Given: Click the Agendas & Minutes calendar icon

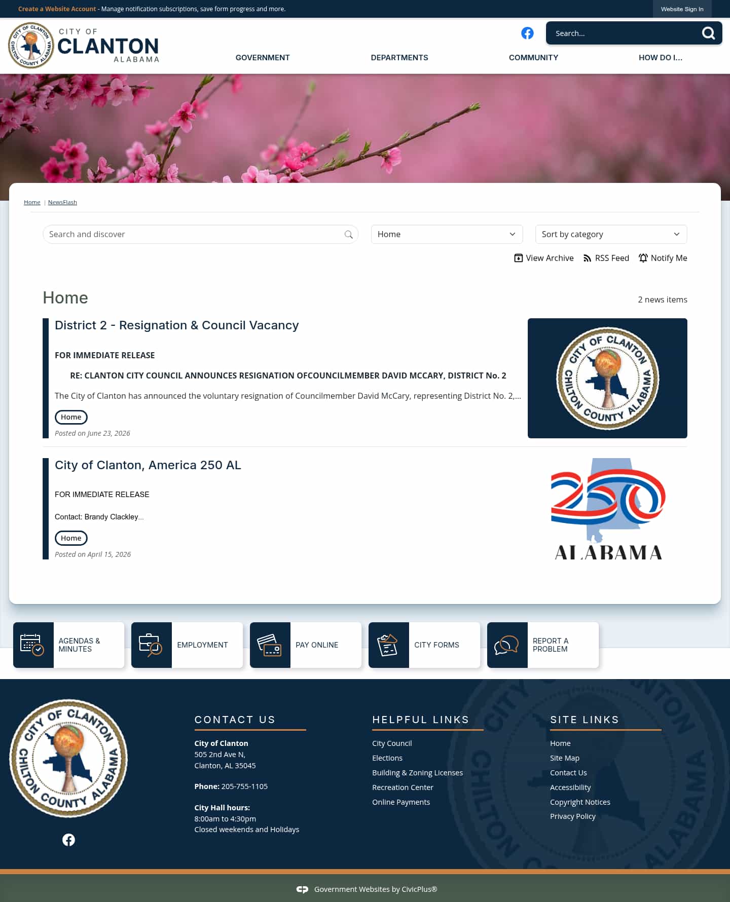Looking at the screenshot, I should coord(32,645).
